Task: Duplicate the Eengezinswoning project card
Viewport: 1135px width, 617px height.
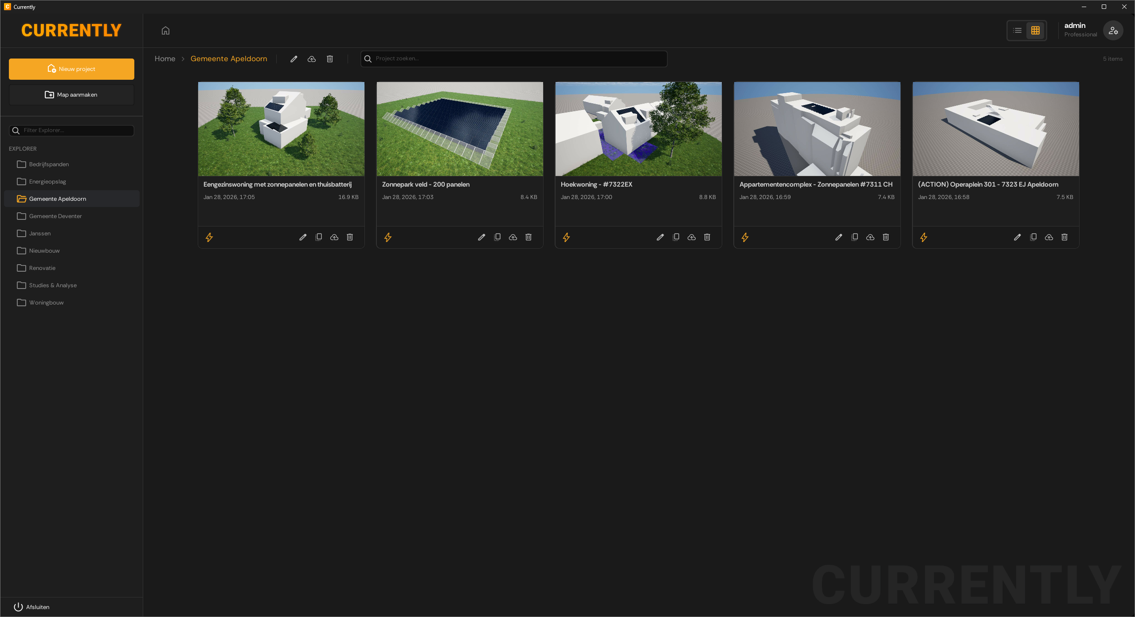Action: tap(318, 237)
